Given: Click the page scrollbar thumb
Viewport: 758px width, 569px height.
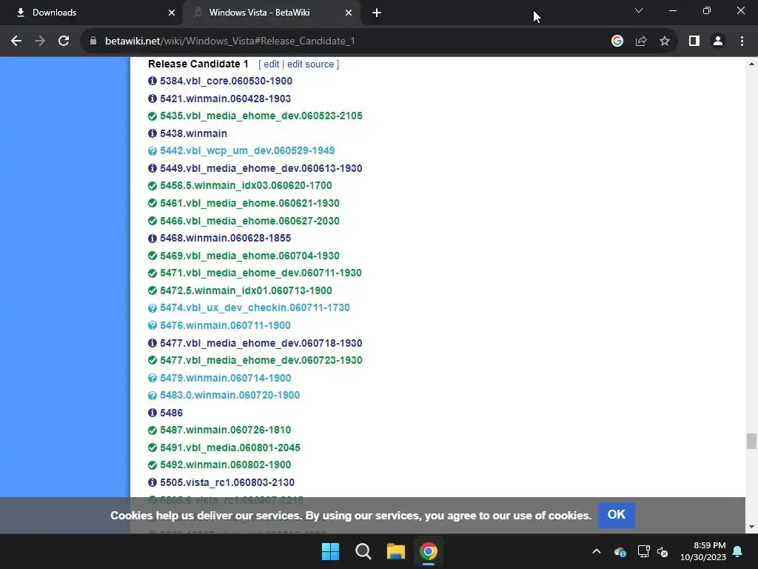Looking at the screenshot, I should click(x=751, y=442).
